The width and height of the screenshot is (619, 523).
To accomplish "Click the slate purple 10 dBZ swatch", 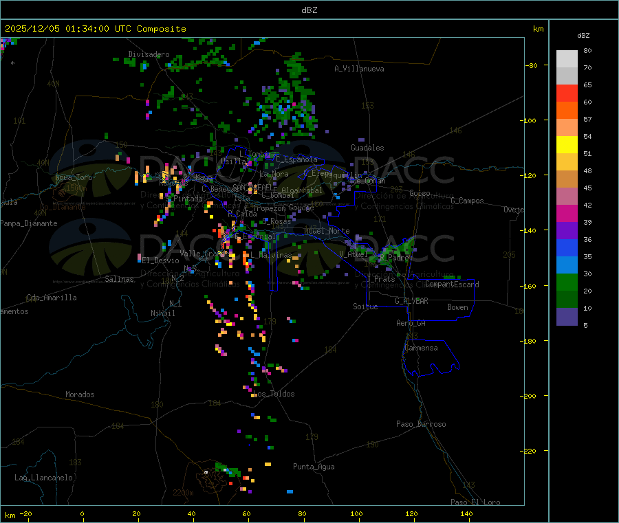I will [567, 317].
